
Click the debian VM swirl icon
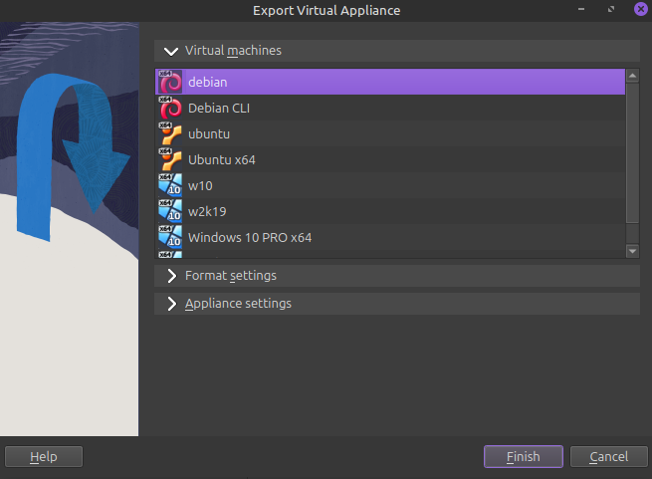tap(170, 82)
